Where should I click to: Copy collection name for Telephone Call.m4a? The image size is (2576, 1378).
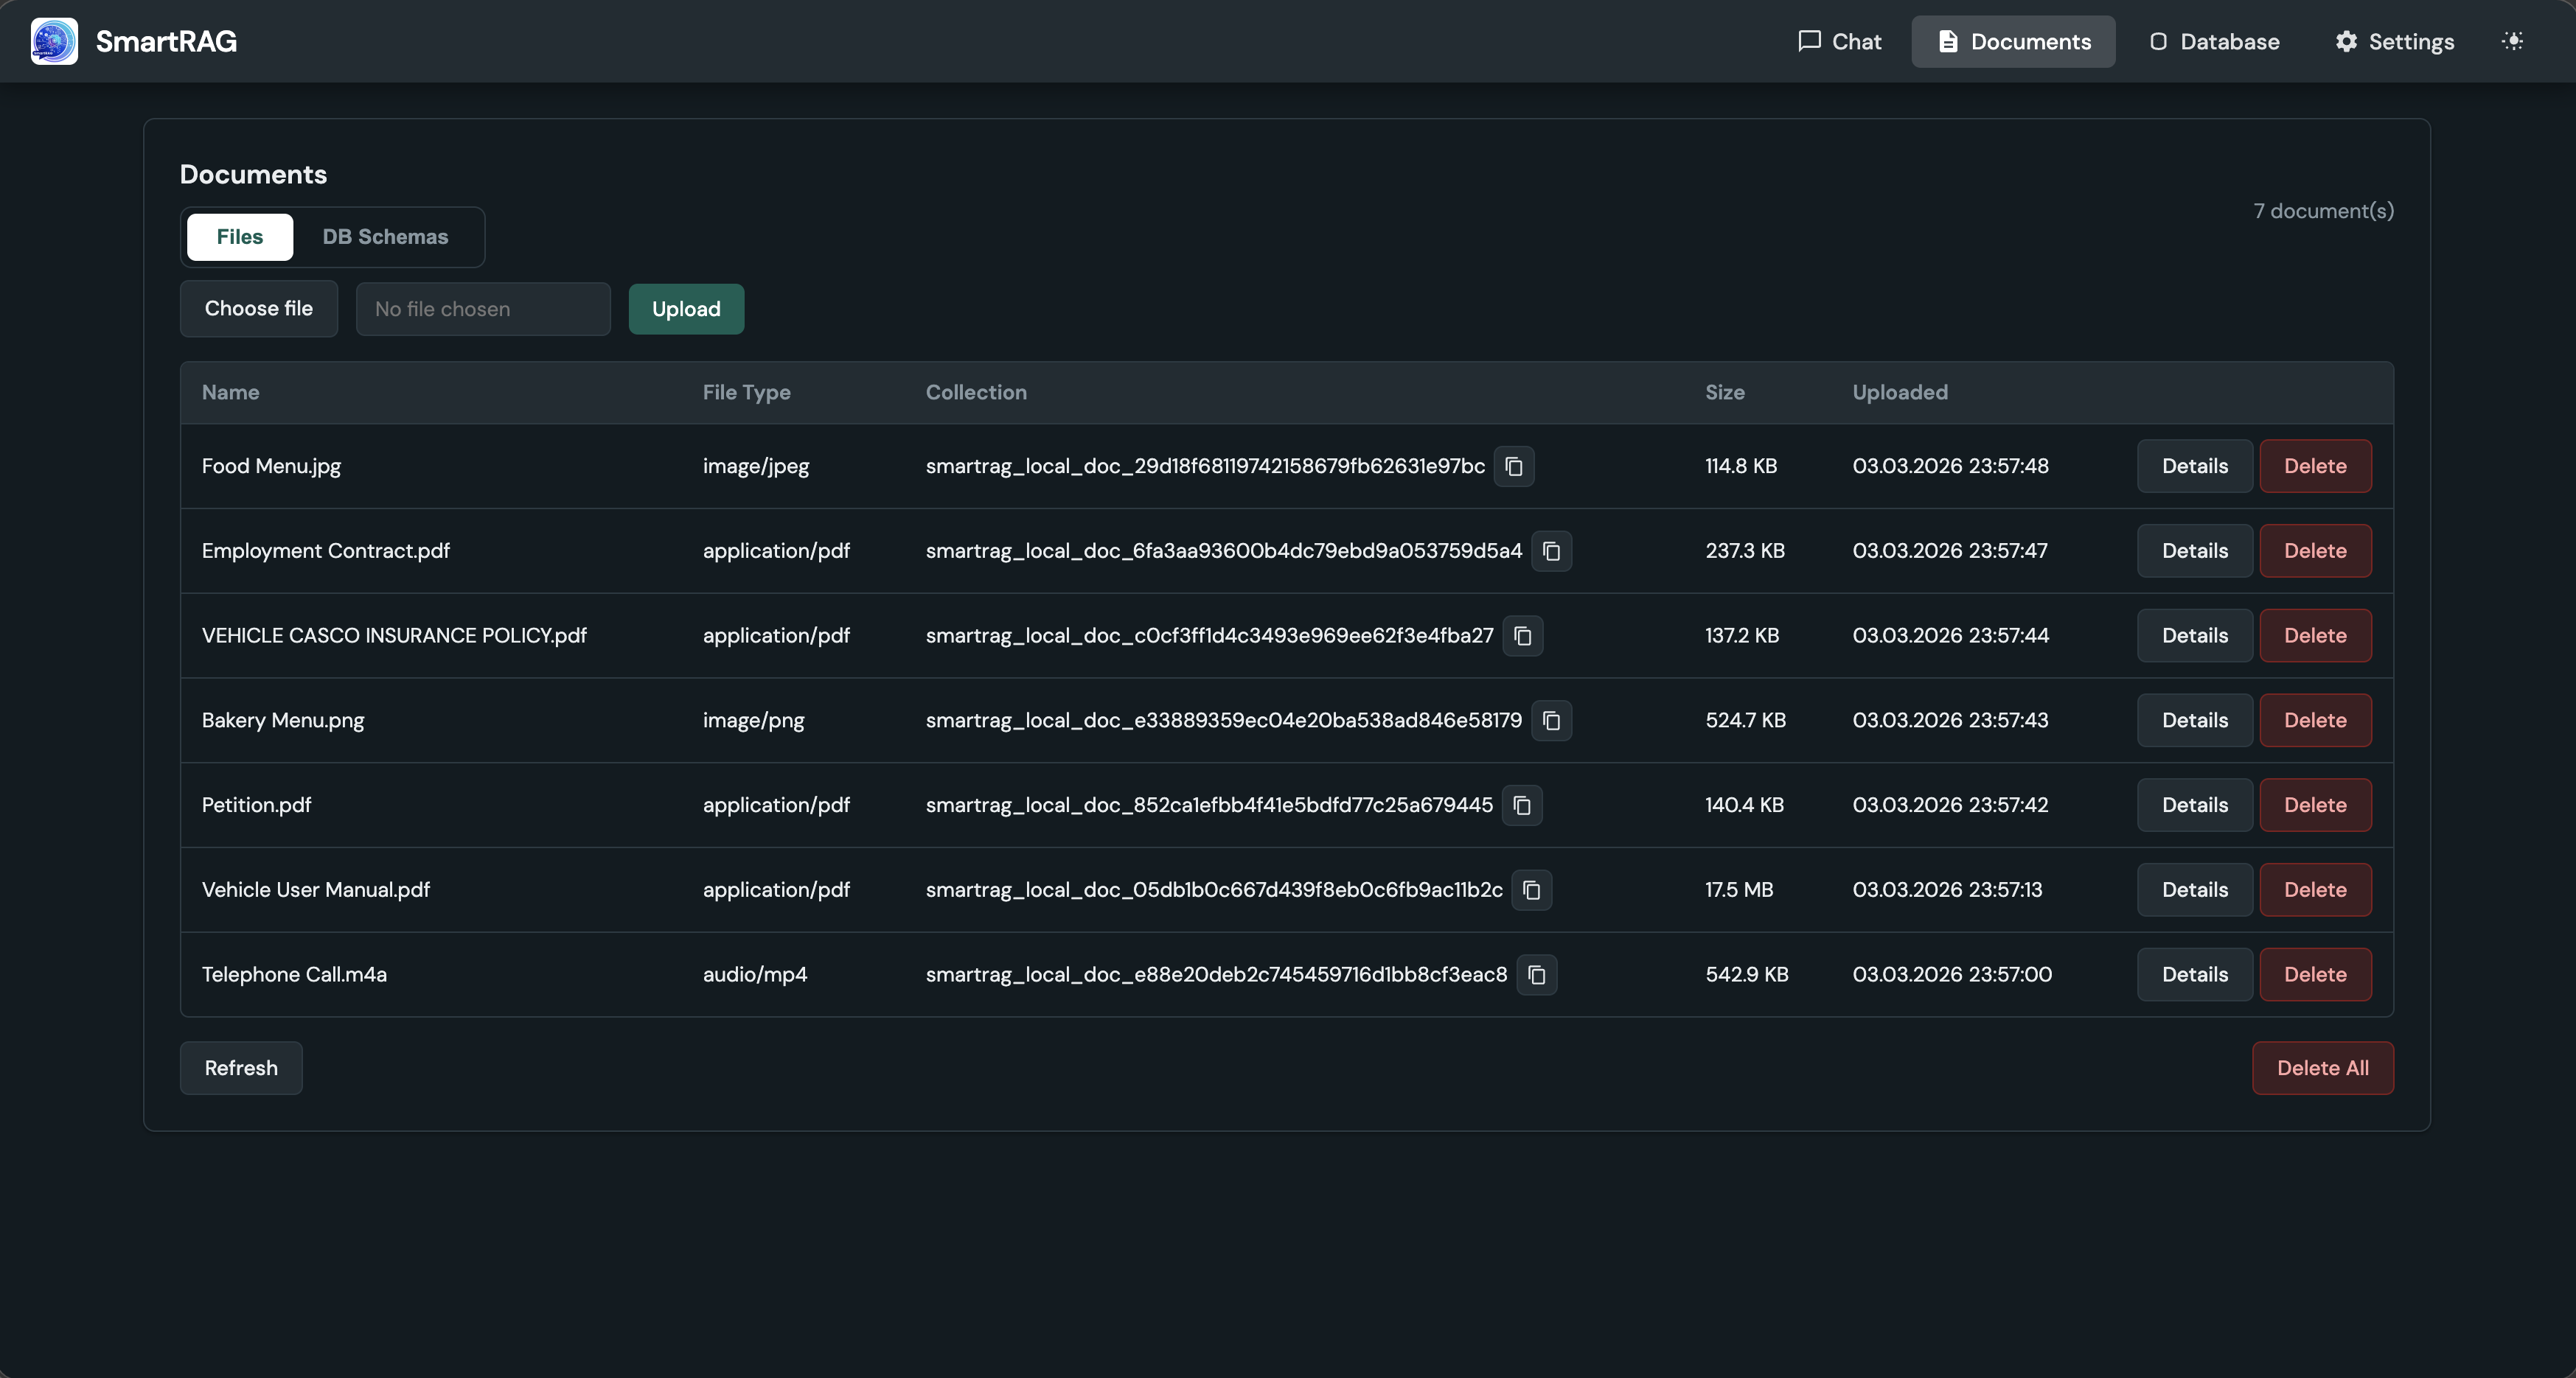1537,976
